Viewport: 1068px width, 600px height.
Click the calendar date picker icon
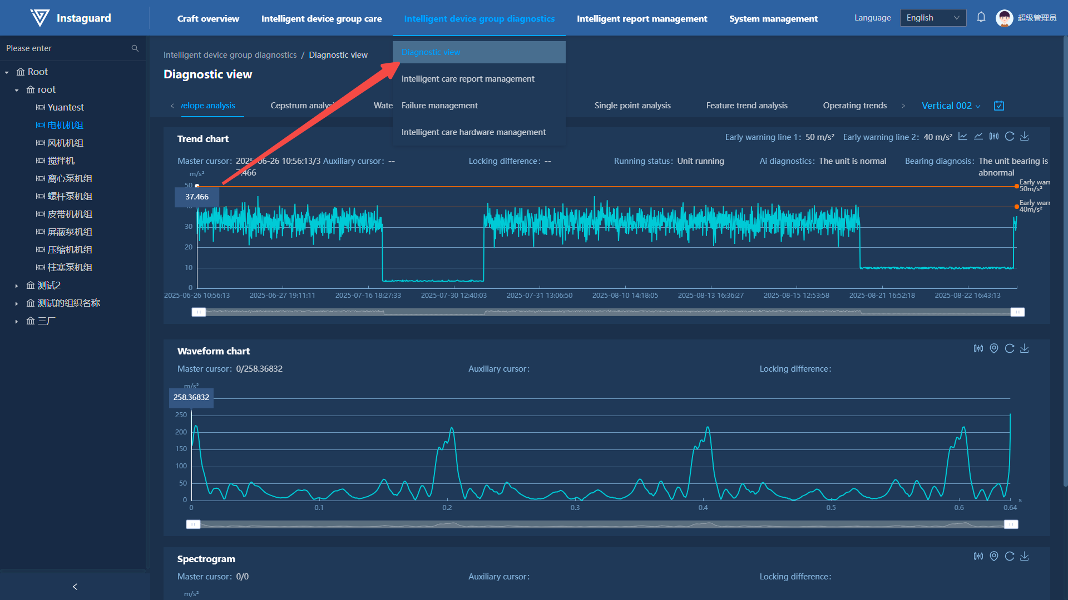tap(999, 106)
